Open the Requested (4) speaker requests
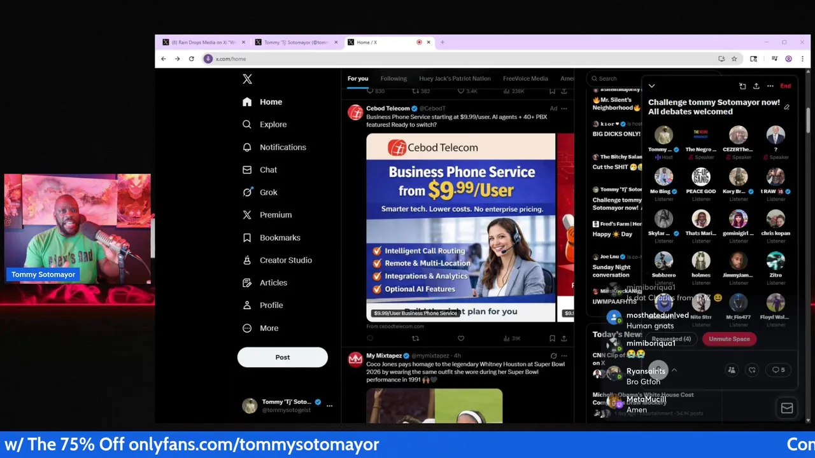 tap(671, 339)
